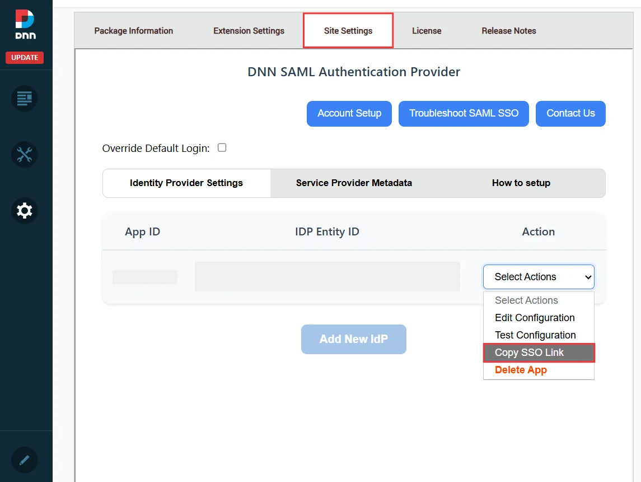Screen dimensions: 641x482
Task: Click the Account Setup button
Action: click(x=349, y=113)
